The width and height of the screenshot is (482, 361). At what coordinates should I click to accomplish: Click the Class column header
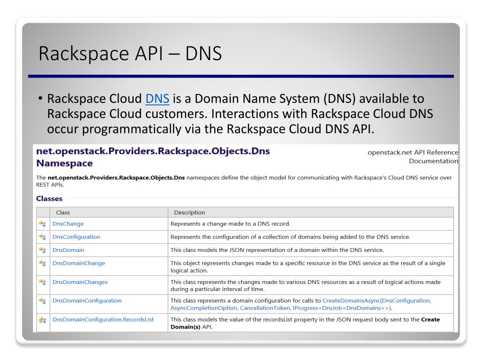(63, 212)
